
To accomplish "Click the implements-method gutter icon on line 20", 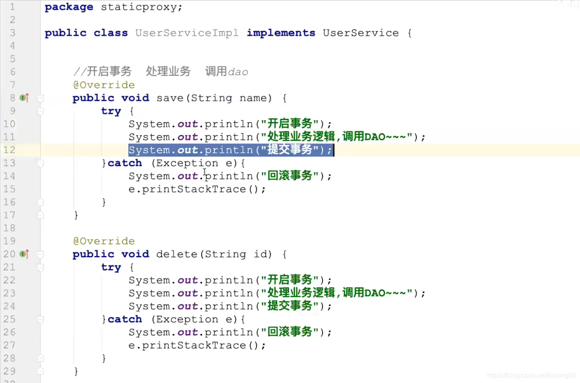I will click(x=24, y=254).
